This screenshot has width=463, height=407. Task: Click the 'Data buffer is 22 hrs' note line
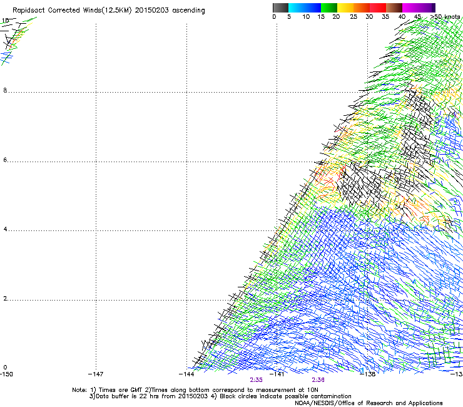tap(220, 396)
